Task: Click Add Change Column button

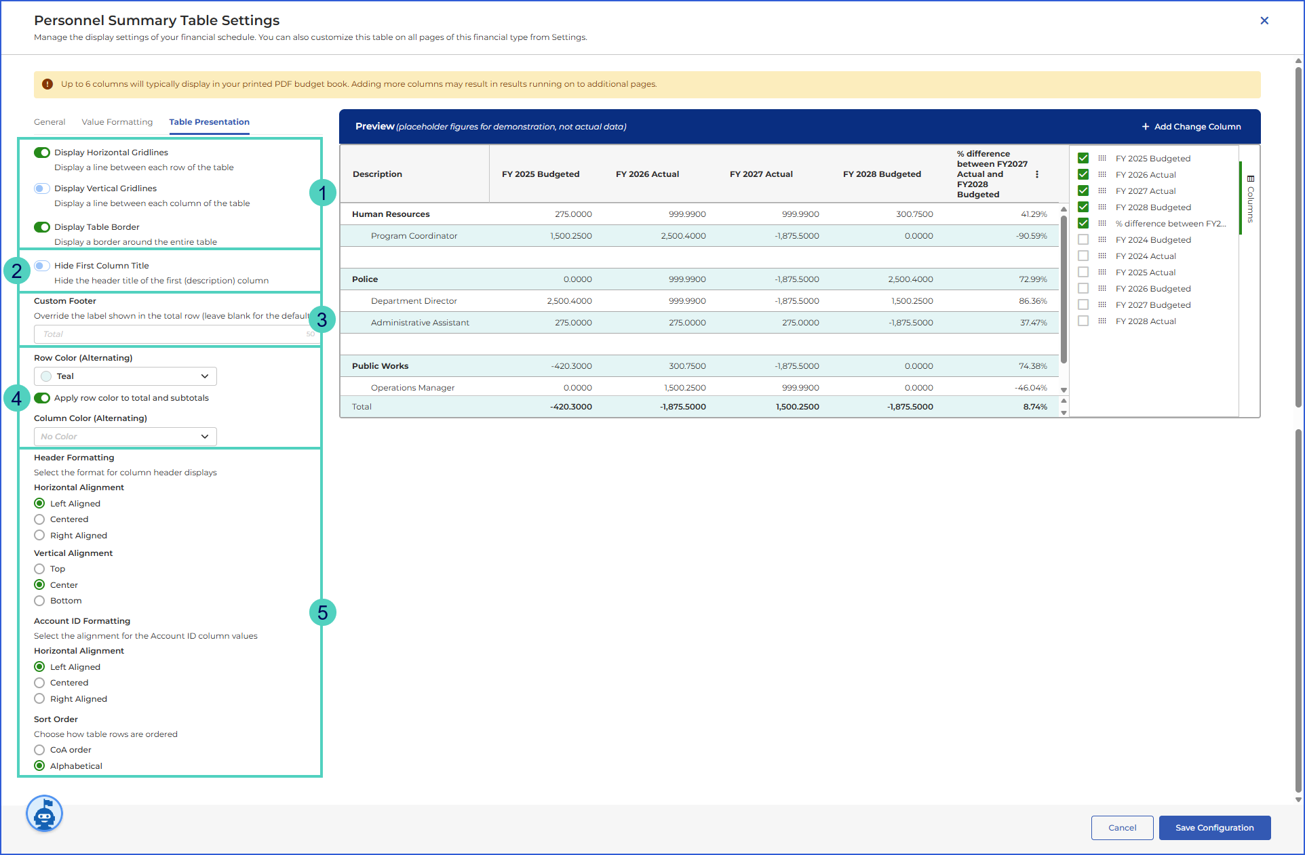Action: point(1191,127)
